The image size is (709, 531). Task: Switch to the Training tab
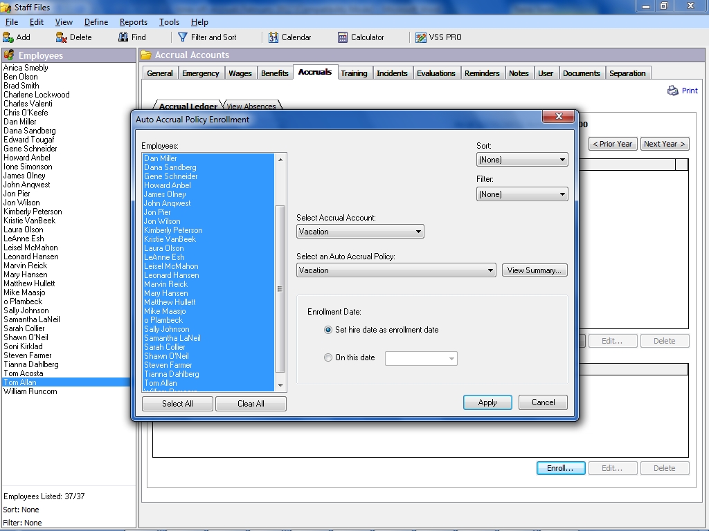(x=354, y=73)
